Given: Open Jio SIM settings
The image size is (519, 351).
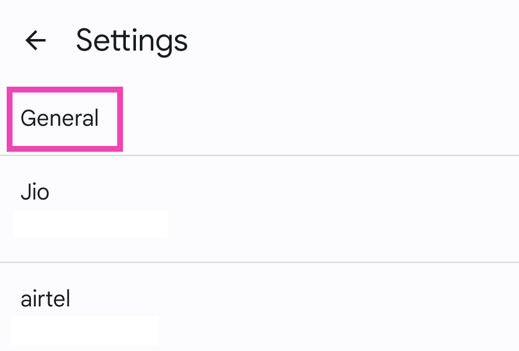Looking at the screenshot, I should [259, 208].
